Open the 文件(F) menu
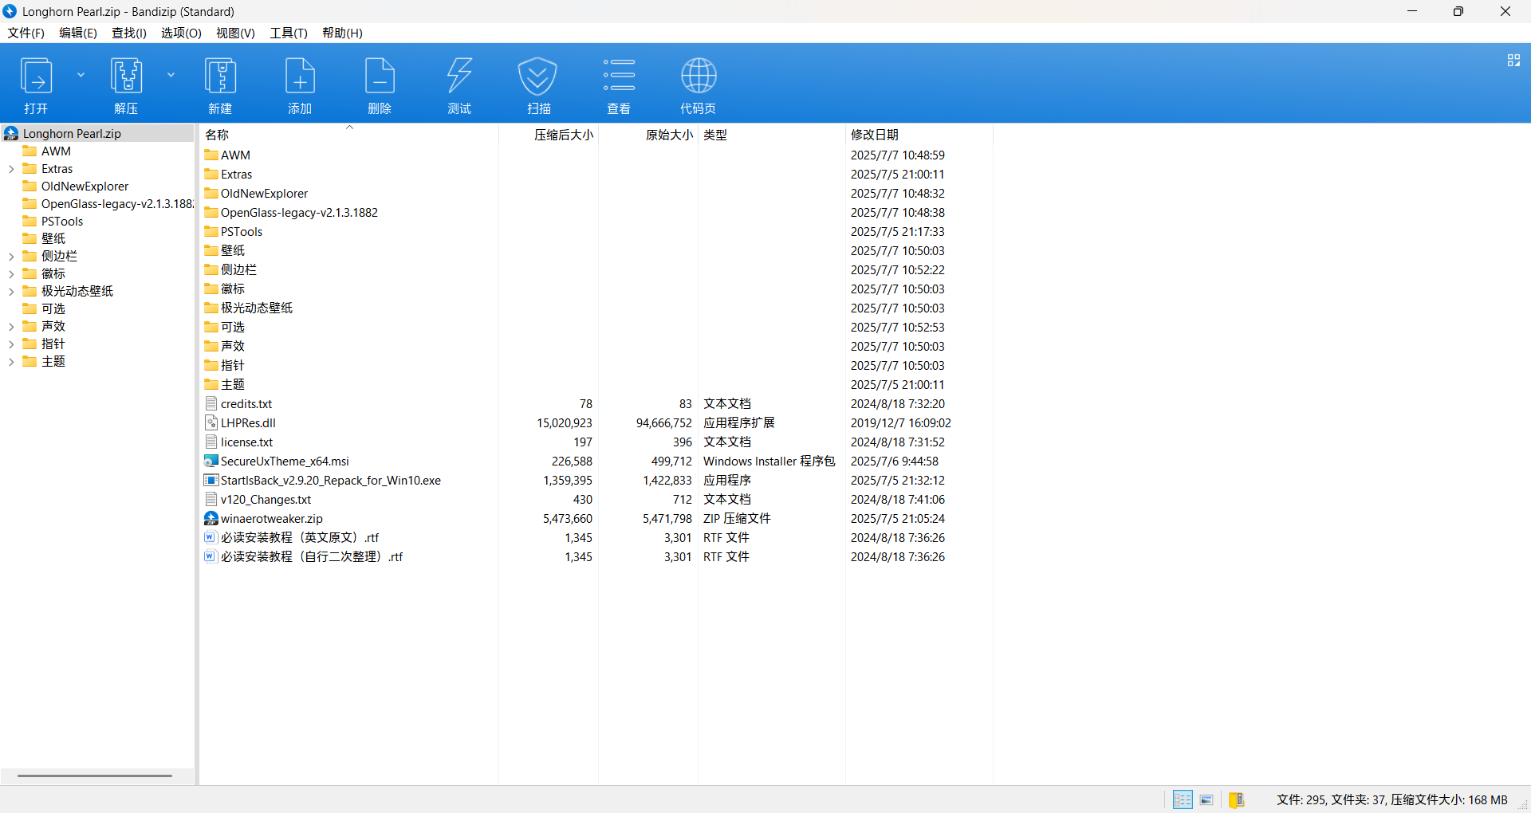This screenshot has width=1531, height=813. point(26,33)
